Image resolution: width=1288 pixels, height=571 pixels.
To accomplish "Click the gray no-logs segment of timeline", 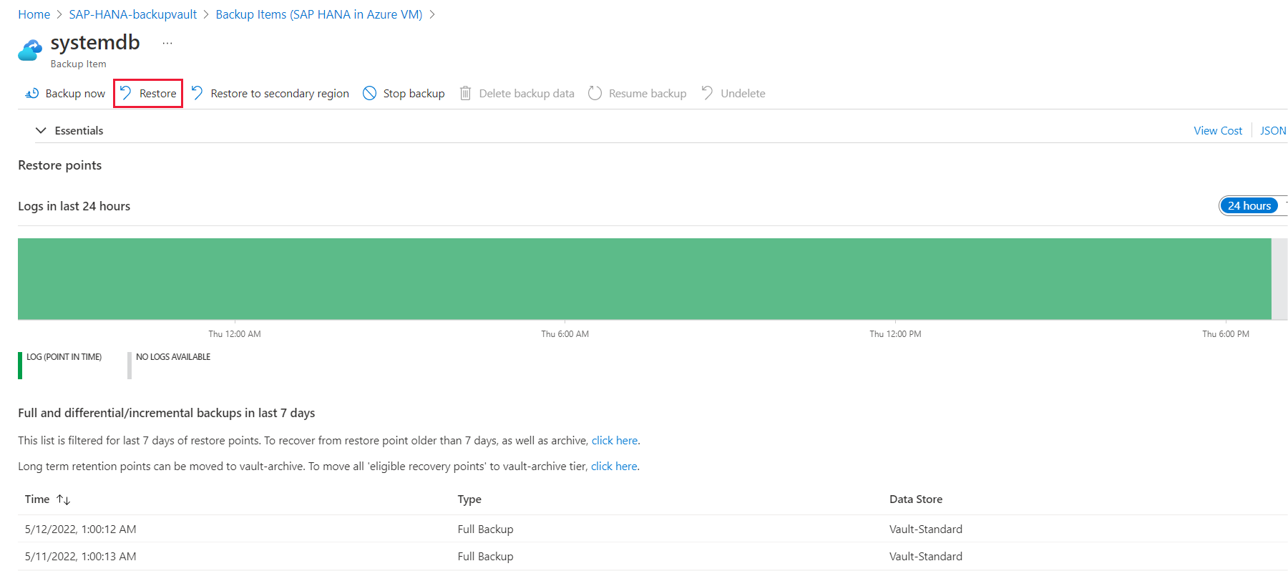I will click(x=1279, y=278).
